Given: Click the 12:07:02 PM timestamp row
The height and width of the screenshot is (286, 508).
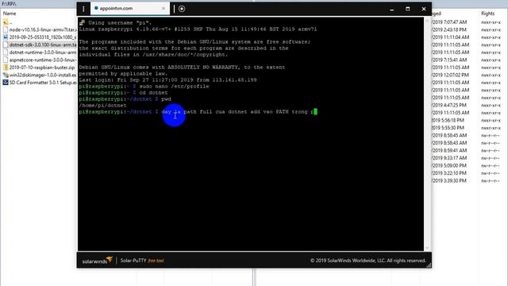Looking at the screenshot, I should click(450, 75).
